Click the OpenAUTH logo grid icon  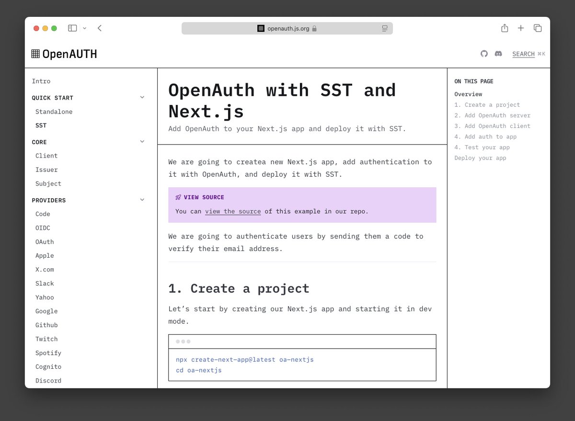point(35,54)
